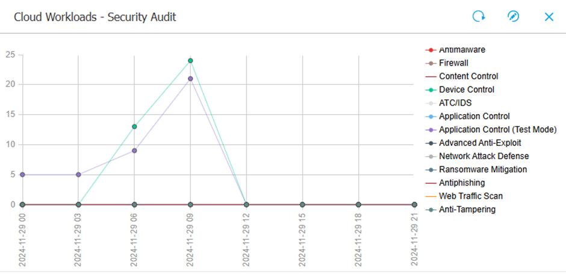The height and width of the screenshot is (274, 566).
Task: Toggle Network Attack Defense legend item
Action: click(484, 156)
